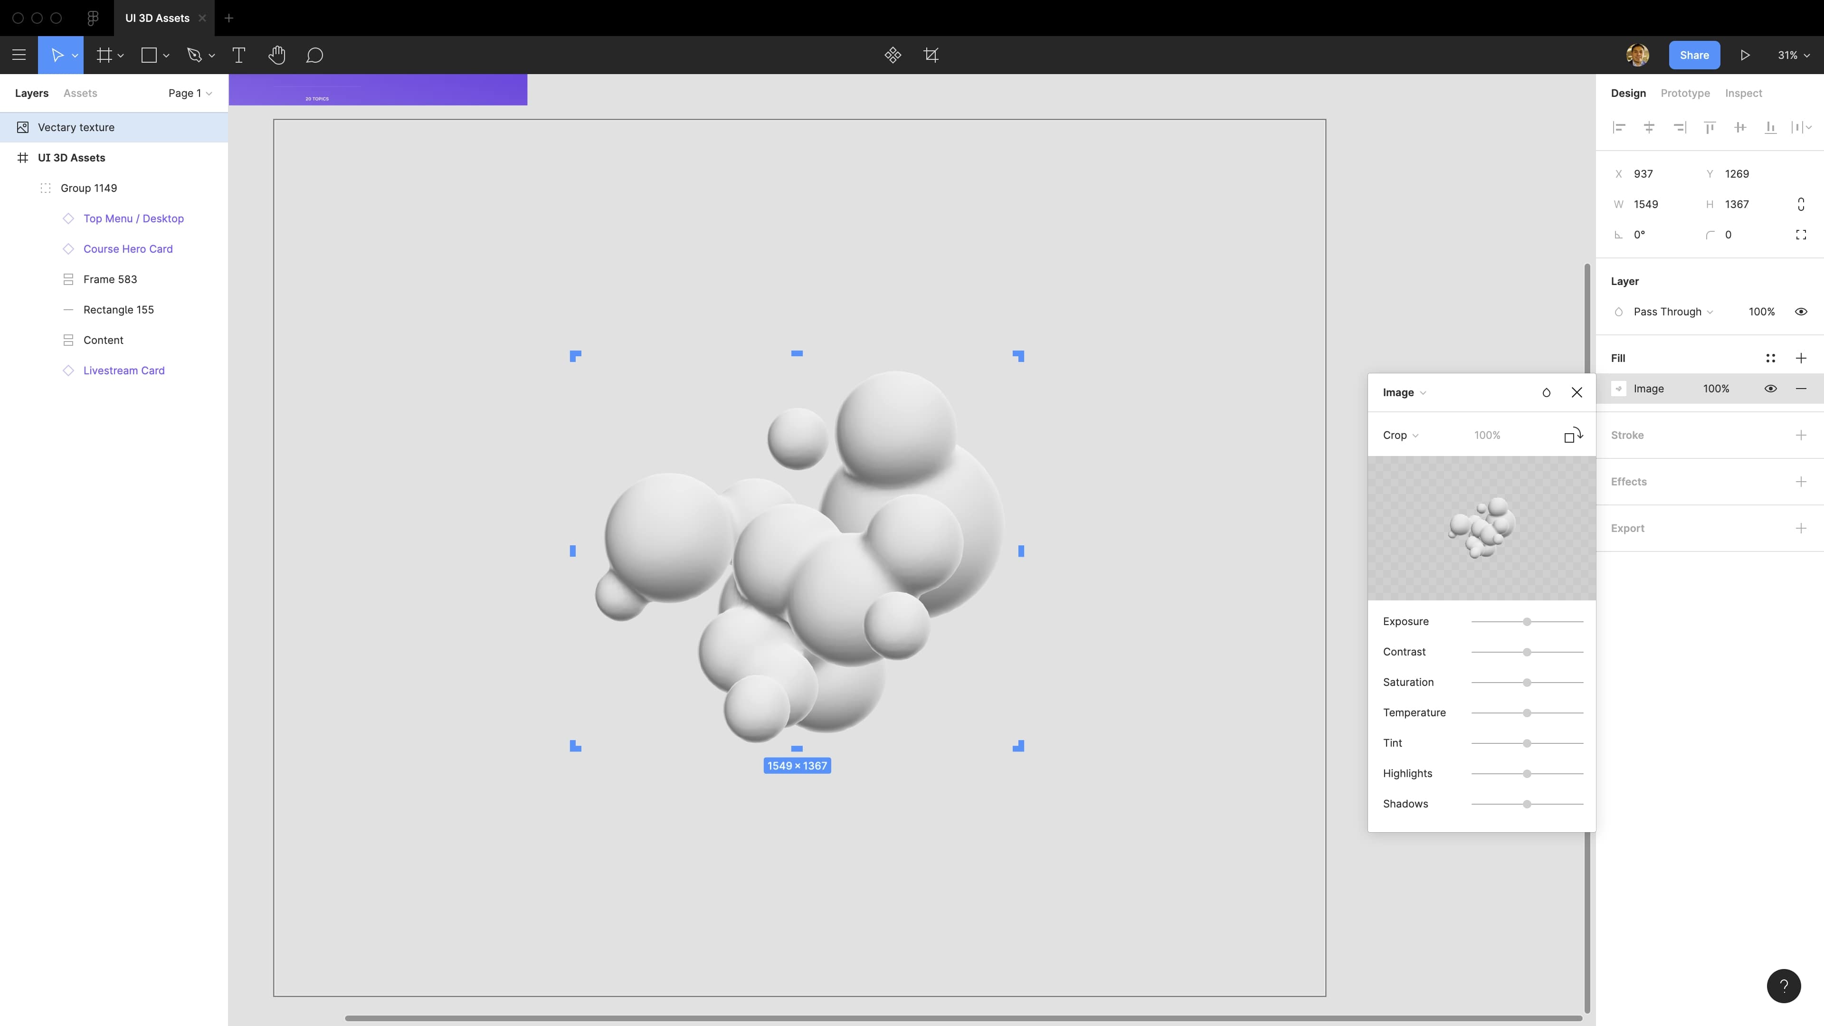Open the zoom level dropdown showing 31%
Image resolution: width=1824 pixels, height=1026 pixels.
pyautogui.click(x=1794, y=55)
